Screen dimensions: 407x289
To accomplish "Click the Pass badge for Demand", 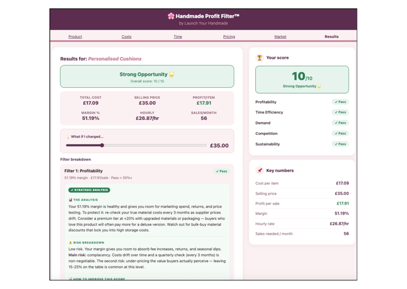I will coord(340,123).
